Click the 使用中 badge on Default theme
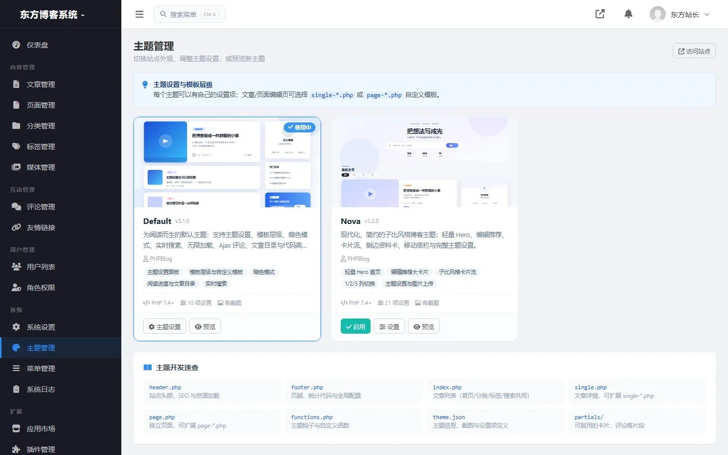Image resolution: width=728 pixels, height=455 pixels. pyautogui.click(x=299, y=127)
